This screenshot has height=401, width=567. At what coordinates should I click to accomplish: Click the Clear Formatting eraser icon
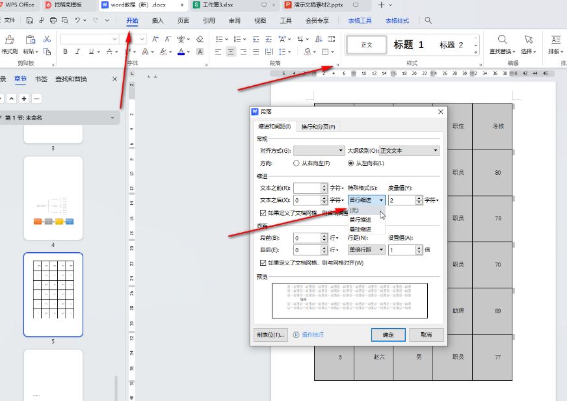point(200,39)
